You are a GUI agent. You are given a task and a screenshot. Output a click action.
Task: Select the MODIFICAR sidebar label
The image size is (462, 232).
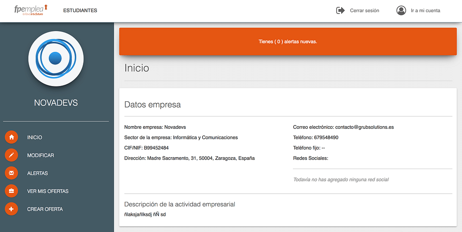41,155
